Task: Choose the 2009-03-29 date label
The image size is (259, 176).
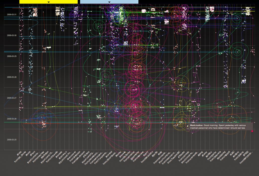Action: (12, 56)
